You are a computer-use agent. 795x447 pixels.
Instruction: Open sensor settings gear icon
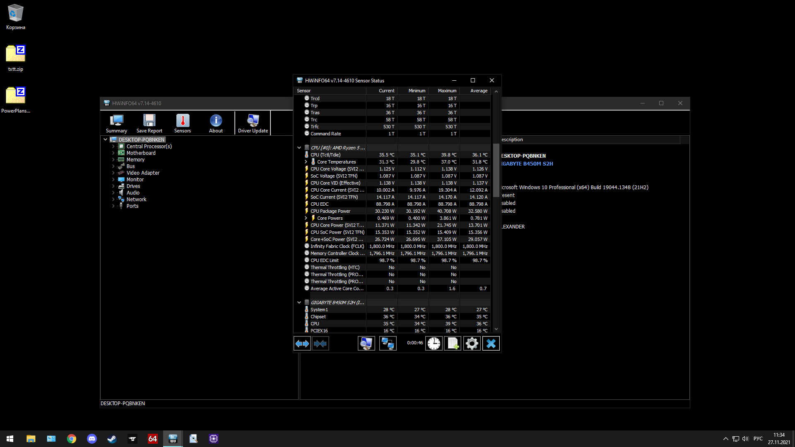[x=472, y=344]
